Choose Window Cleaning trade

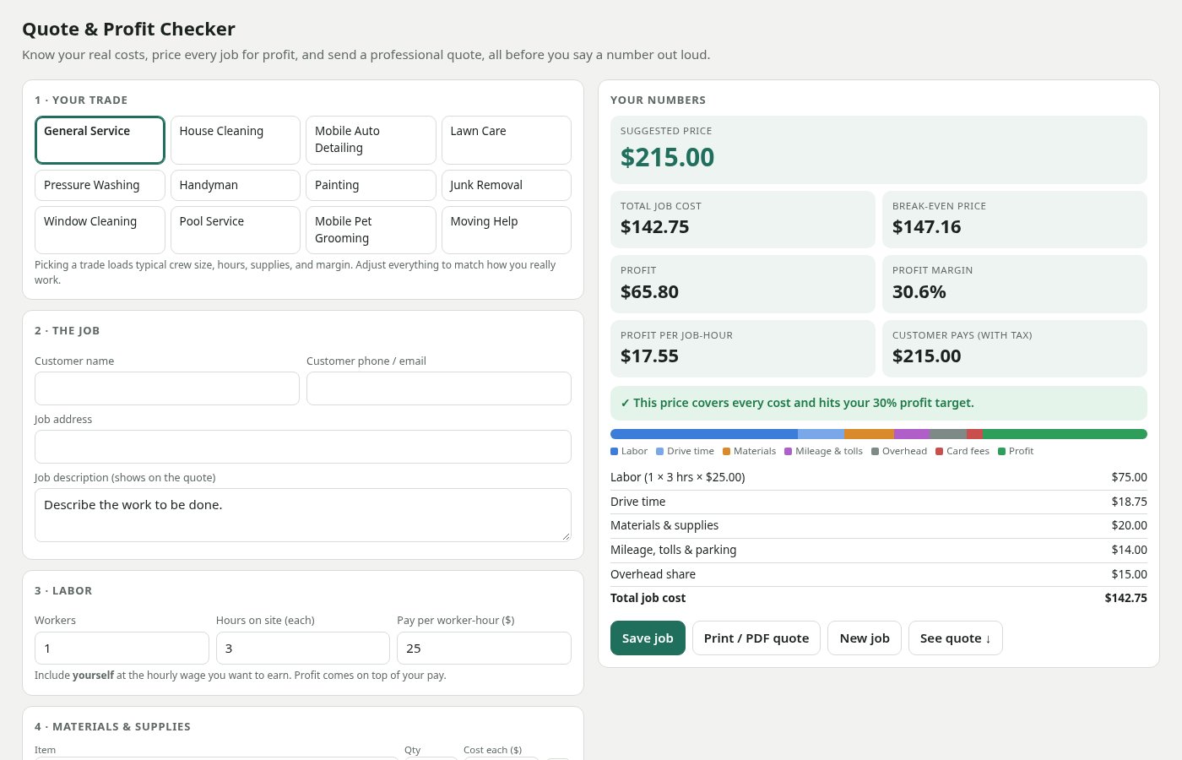coord(100,230)
